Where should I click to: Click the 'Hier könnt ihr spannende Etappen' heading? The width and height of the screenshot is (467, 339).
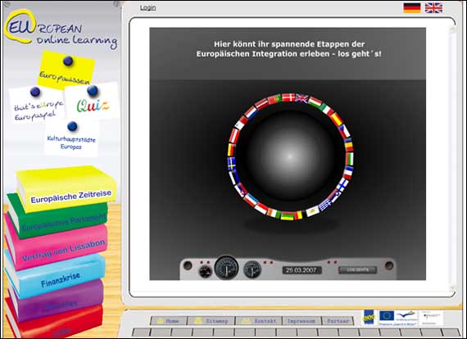(289, 49)
